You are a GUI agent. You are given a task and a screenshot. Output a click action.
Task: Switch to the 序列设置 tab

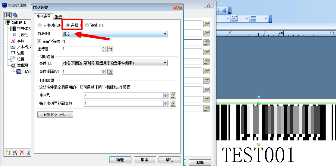(x=44, y=16)
